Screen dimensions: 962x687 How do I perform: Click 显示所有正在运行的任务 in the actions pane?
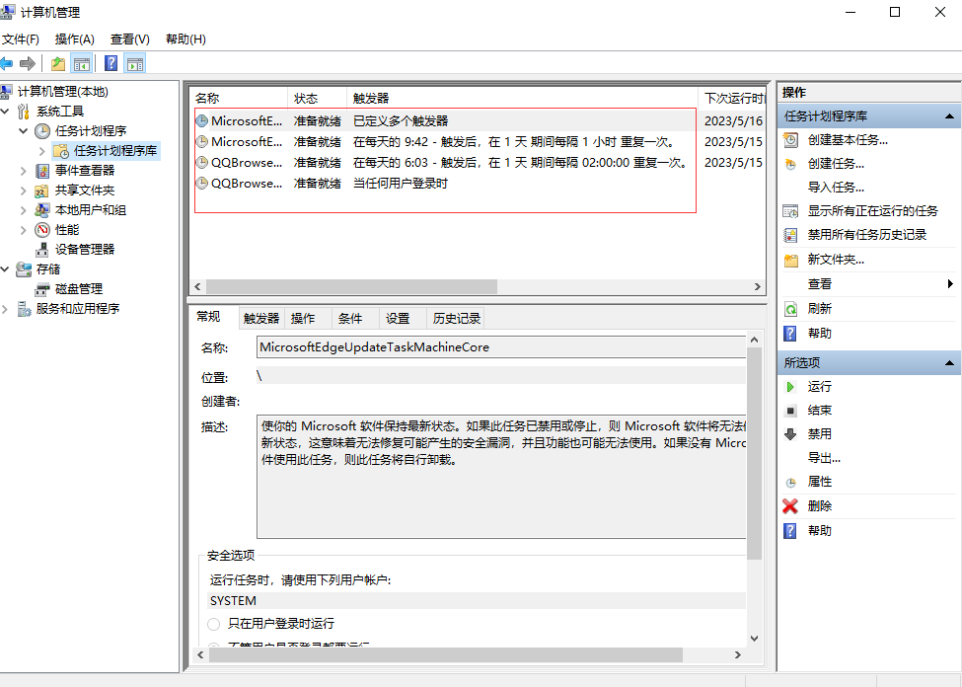tap(872, 211)
